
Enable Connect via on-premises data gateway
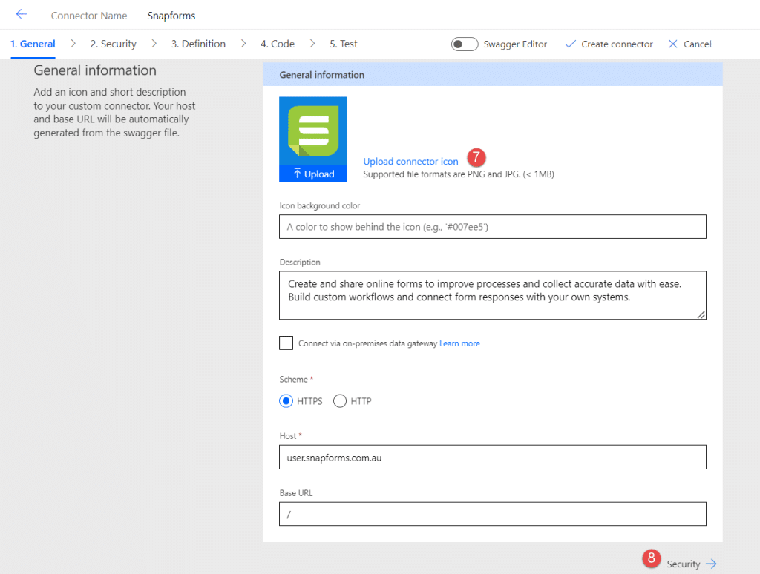(x=286, y=343)
